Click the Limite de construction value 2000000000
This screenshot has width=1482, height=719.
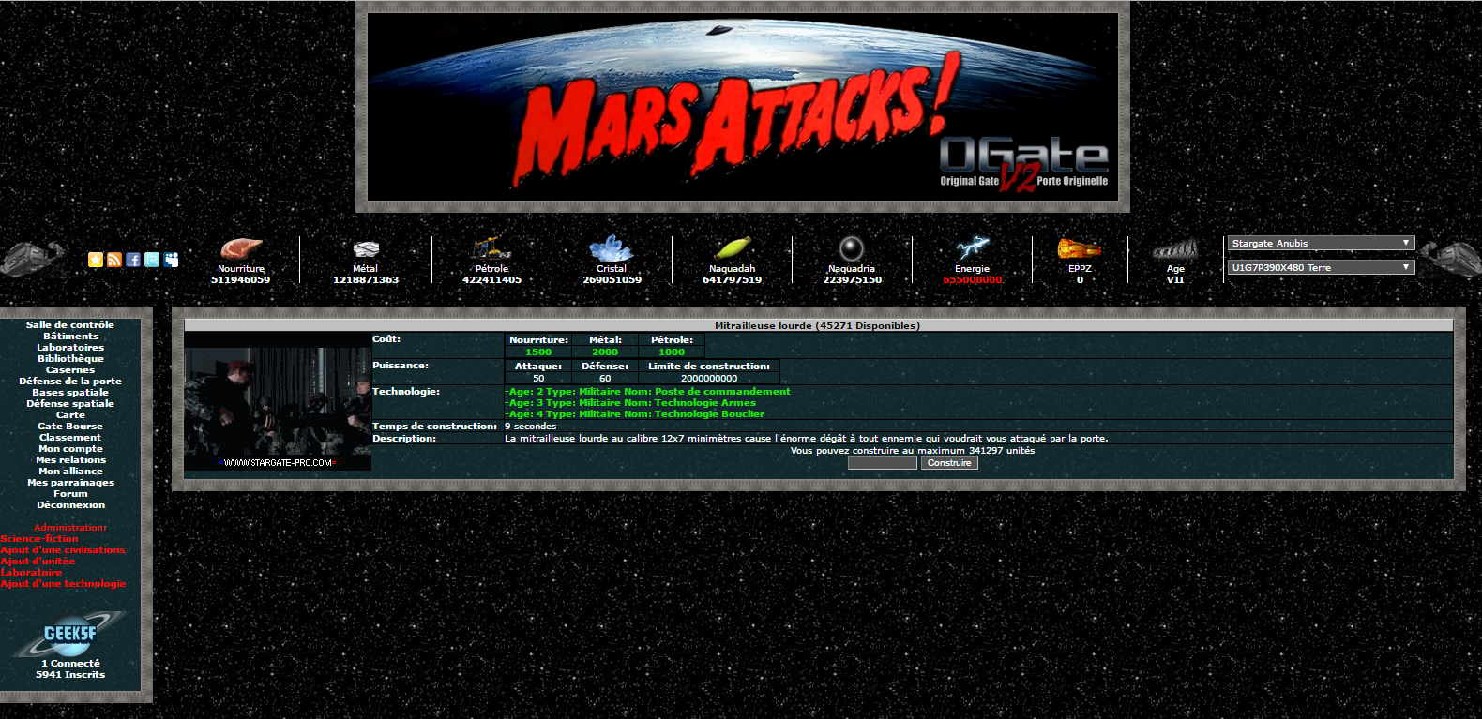point(709,379)
